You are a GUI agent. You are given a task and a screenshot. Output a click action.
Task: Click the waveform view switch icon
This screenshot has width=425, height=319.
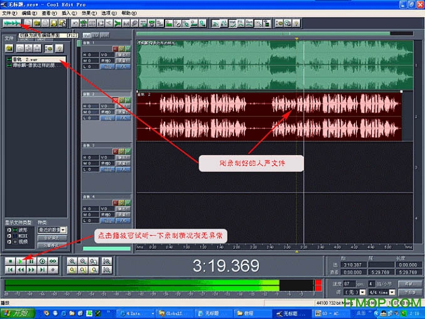point(11,23)
